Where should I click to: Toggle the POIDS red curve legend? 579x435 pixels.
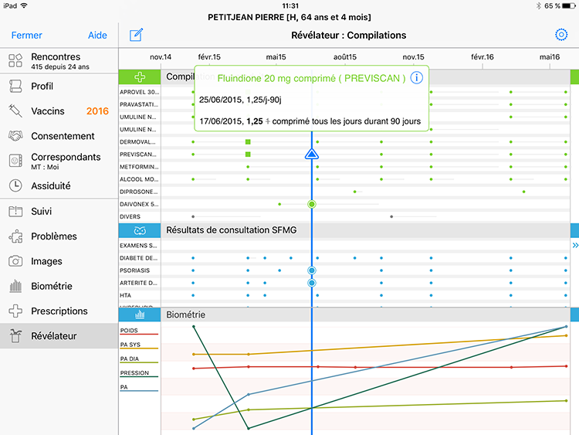pos(130,331)
